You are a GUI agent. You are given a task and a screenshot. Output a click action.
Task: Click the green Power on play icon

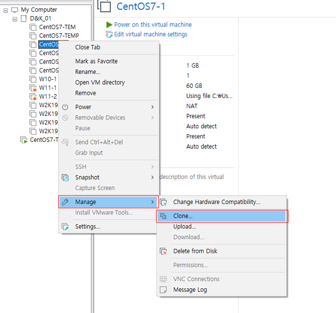pyautogui.click(x=109, y=25)
